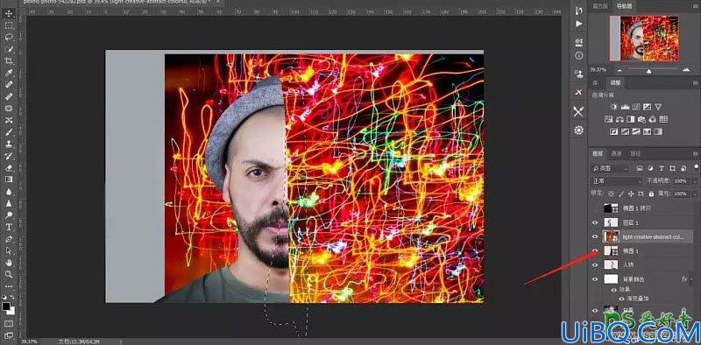The height and width of the screenshot is (345, 701).
Task: Add a Photo Filter adjustment
Action: click(x=641, y=119)
